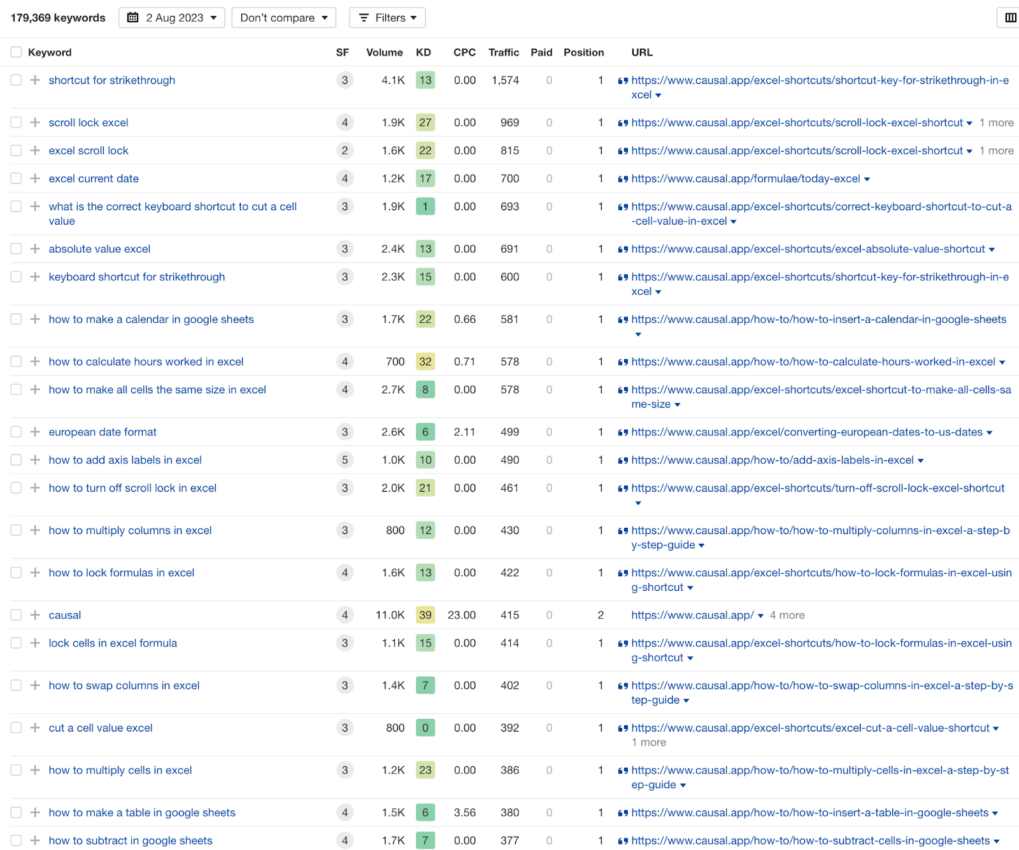The height and width of the screenshot is (850, 1019).
Task: Tick the checkbox for 'european date format'
Action: (x=16, y=432)
